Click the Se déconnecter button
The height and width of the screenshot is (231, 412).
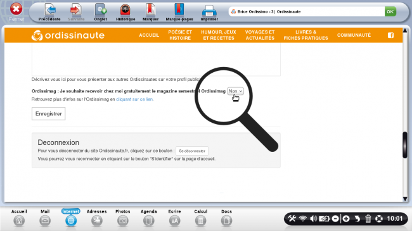[192, 151]
